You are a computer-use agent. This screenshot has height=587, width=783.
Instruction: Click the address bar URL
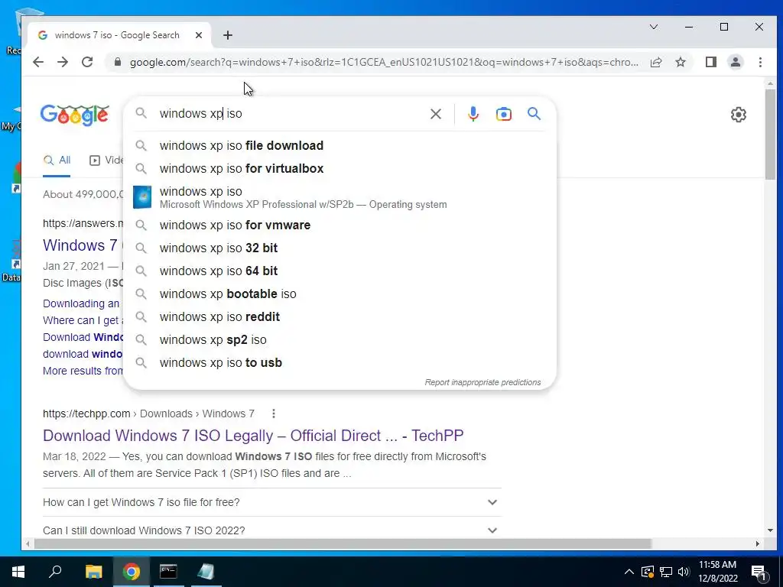(x=384, y=63)
